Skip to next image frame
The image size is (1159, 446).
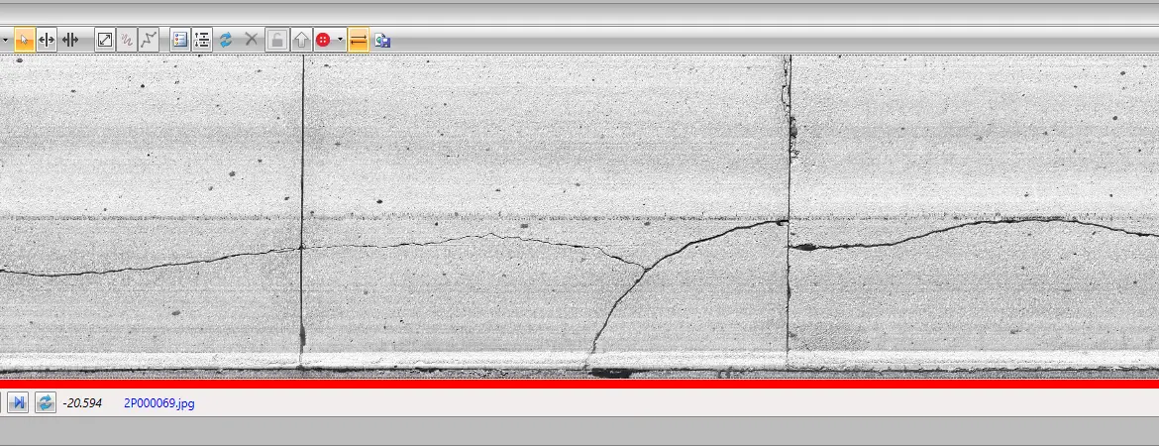coord(19,403)
